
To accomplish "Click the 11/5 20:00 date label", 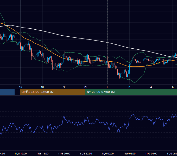I will 64,153.
